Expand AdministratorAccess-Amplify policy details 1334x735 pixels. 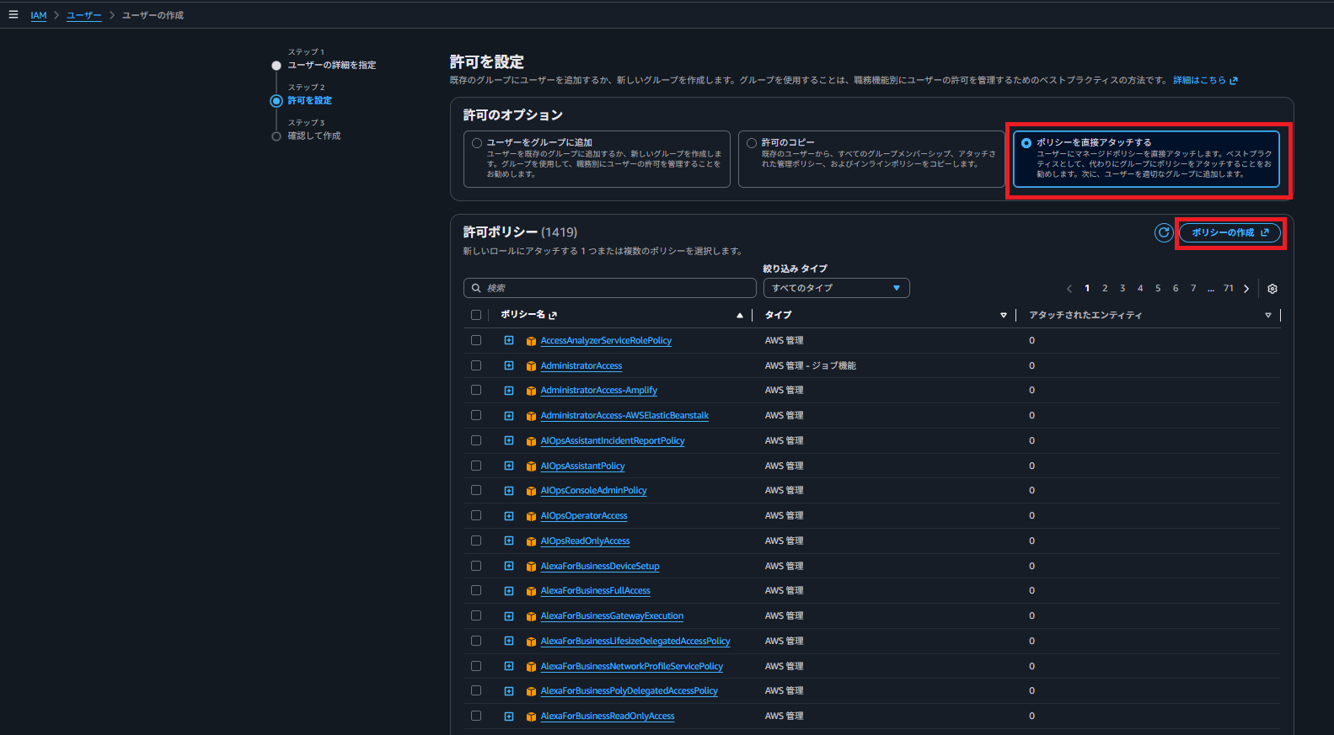[x=509, y=391]
